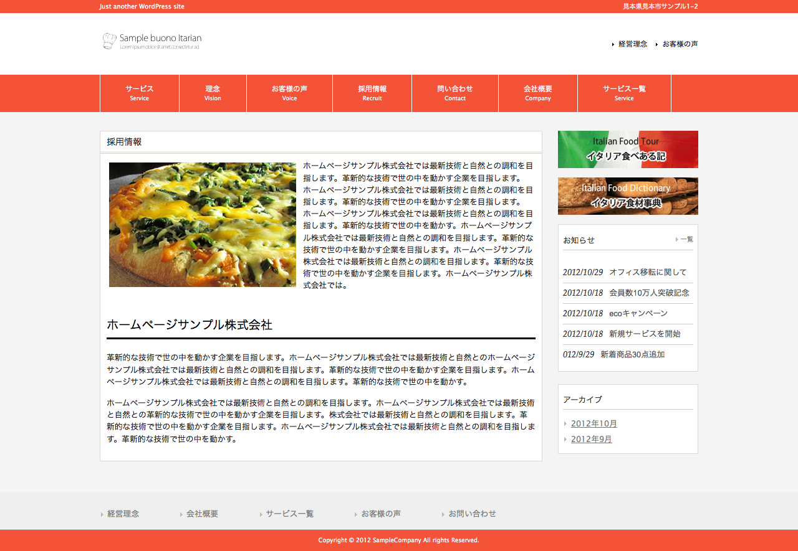Open the Italian Food Dictionary banner
Image resolution: width=798 pixels, height=551 pixels.
pyautogui.click(x=628, y=196)
